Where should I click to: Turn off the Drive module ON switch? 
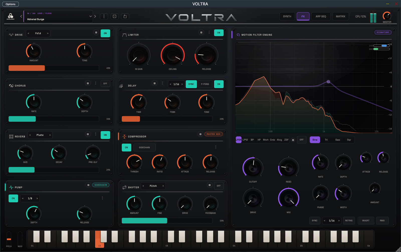tap(105, 33)
